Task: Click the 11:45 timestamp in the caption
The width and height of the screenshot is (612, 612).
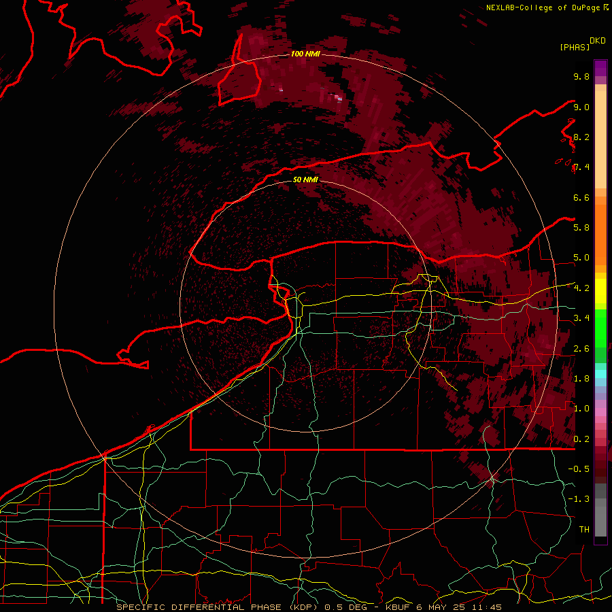Action: pos(488,607)
